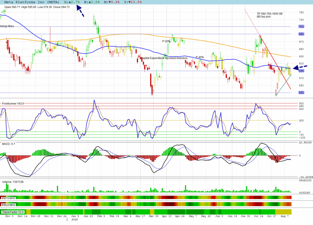Click the 531 price level tag
The height and width of the screenshot is (225, 313).
pyautogui.click(x=301, y=92)
